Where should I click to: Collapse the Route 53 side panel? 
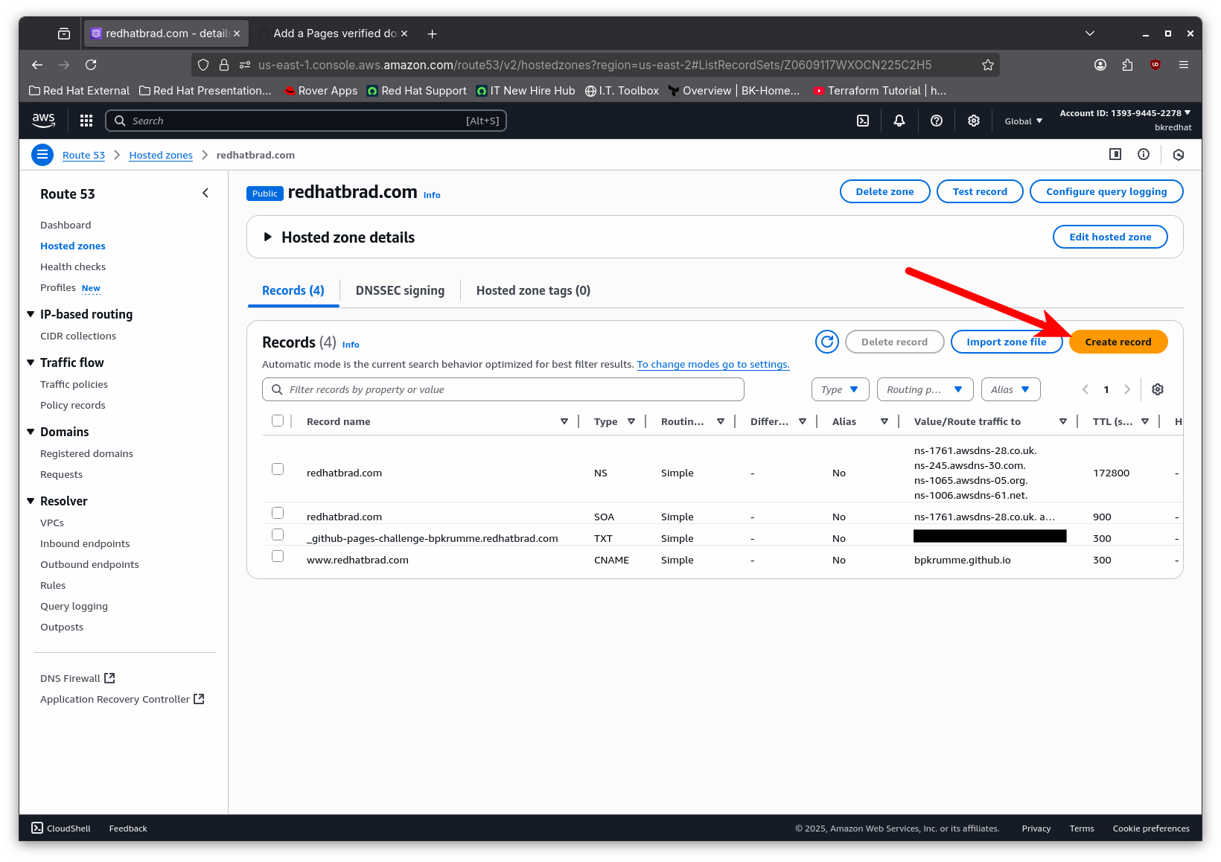[x=205, y=194]
